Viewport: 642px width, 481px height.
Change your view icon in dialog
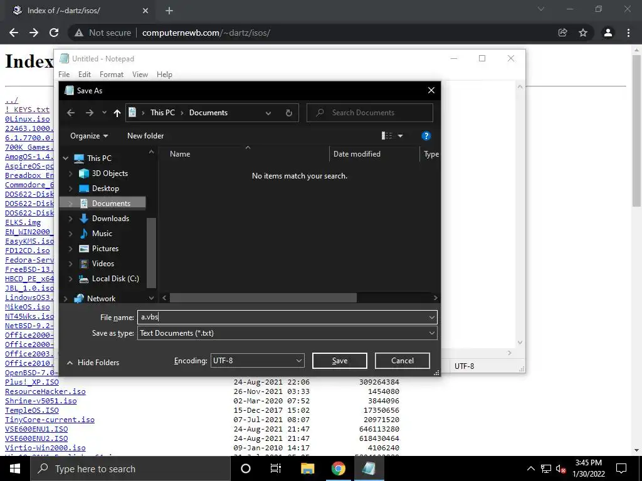coord(387,136)
